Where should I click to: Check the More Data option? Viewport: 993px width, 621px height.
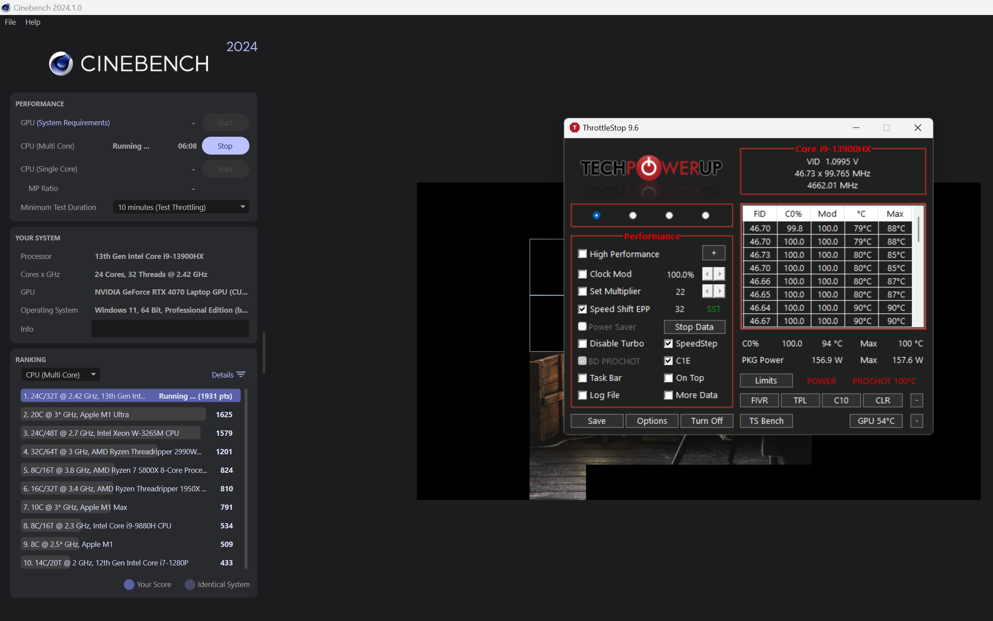pyautogui.click(x=668, y=395)
